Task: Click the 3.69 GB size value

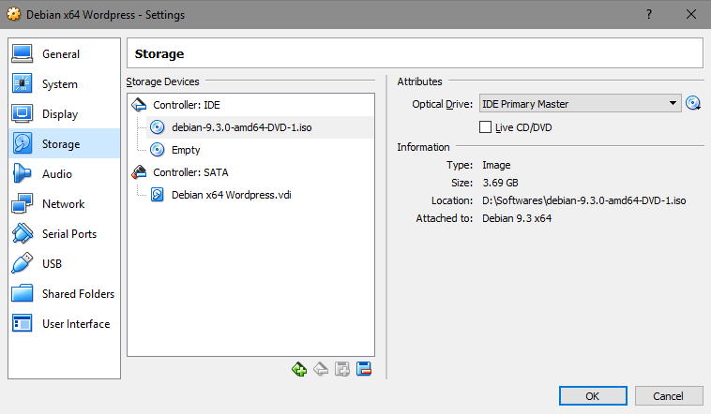Action: point(500,183)
